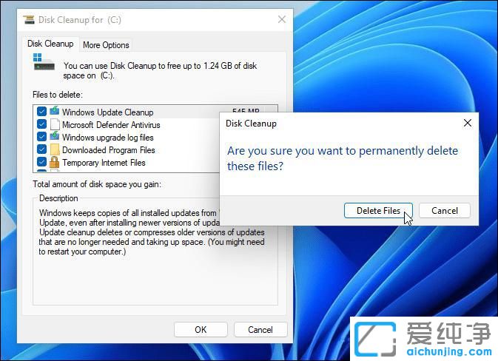
Task: Confirm with the Delete Files button
Action: click(378, 211)
